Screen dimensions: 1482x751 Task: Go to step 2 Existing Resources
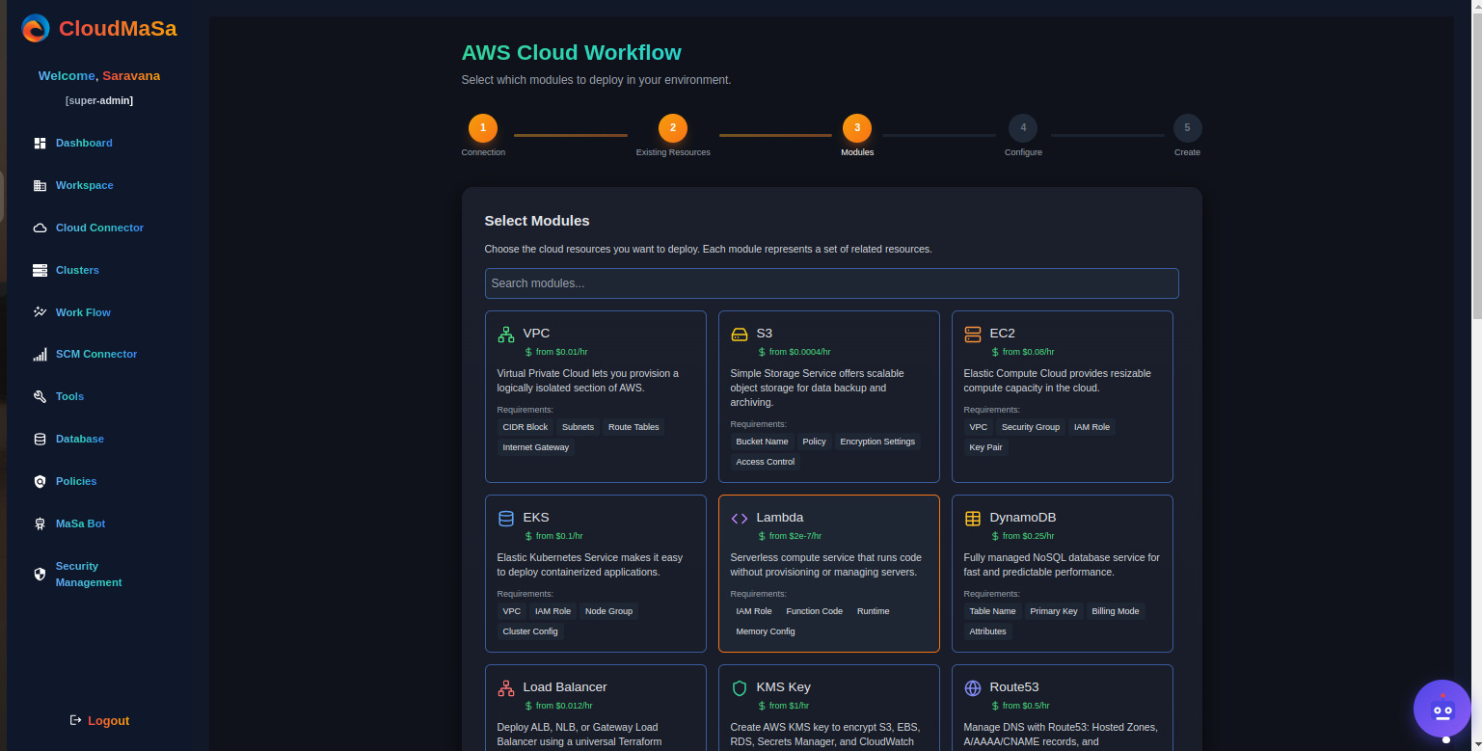[x=672, y=128]
